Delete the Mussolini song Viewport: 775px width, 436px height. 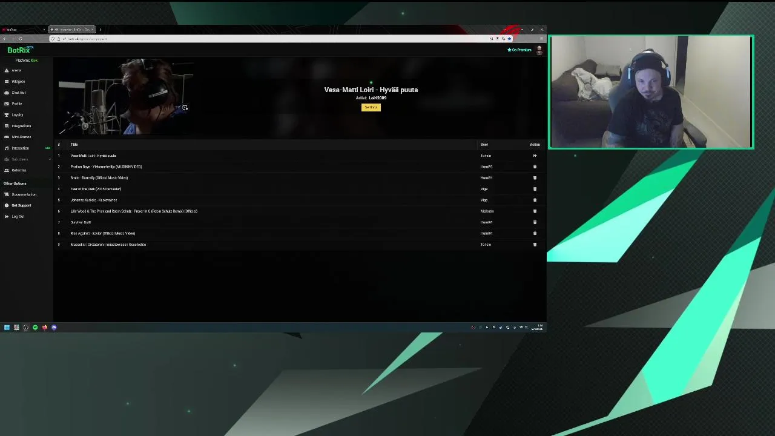coord(535,245)
